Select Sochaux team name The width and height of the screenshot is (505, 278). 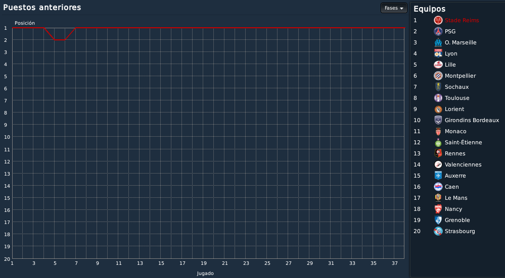pyautogui.click(x=456, y=87)
